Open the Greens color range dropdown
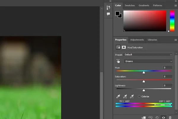Screen dimensions: 178x119 pos(148,61)
